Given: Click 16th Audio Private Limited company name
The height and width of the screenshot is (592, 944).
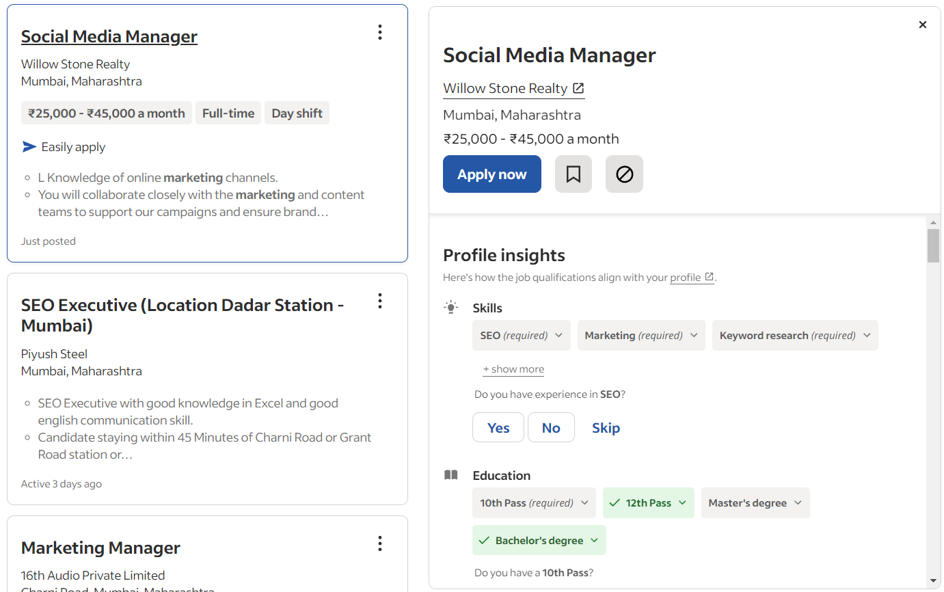Looking at the screenshot, I should pyautogui.click(x=93, y=576).
